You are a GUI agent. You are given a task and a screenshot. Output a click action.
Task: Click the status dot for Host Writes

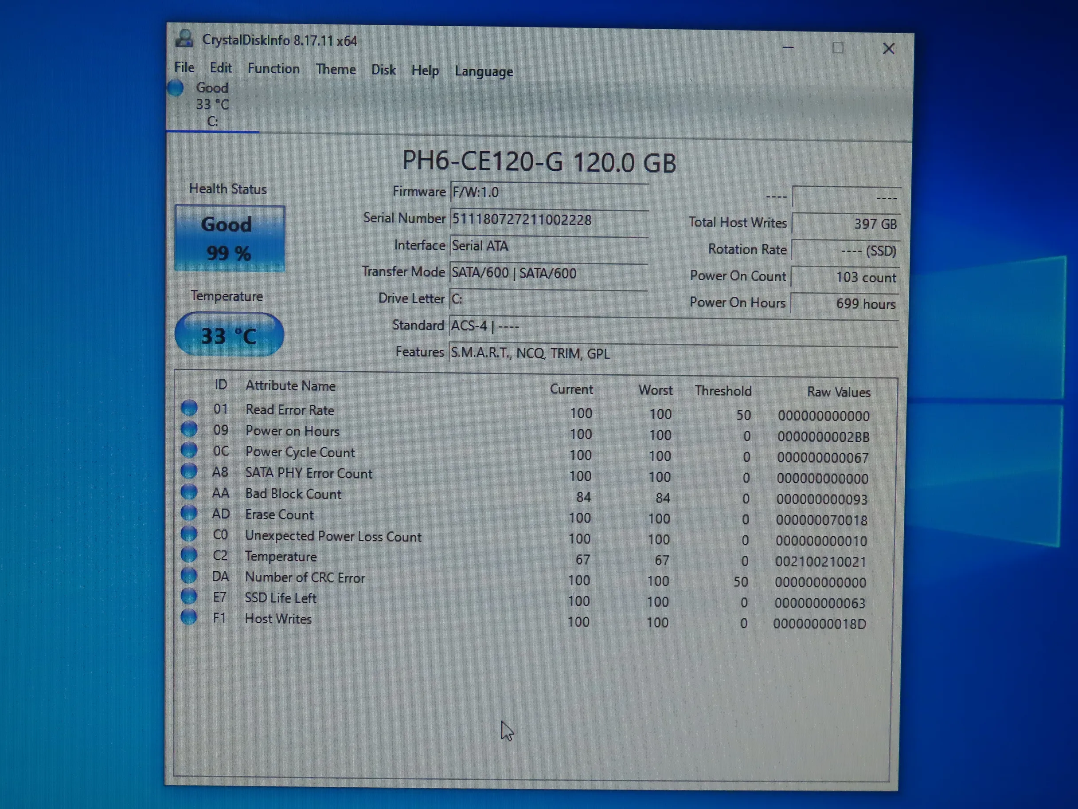click(188, 617)
